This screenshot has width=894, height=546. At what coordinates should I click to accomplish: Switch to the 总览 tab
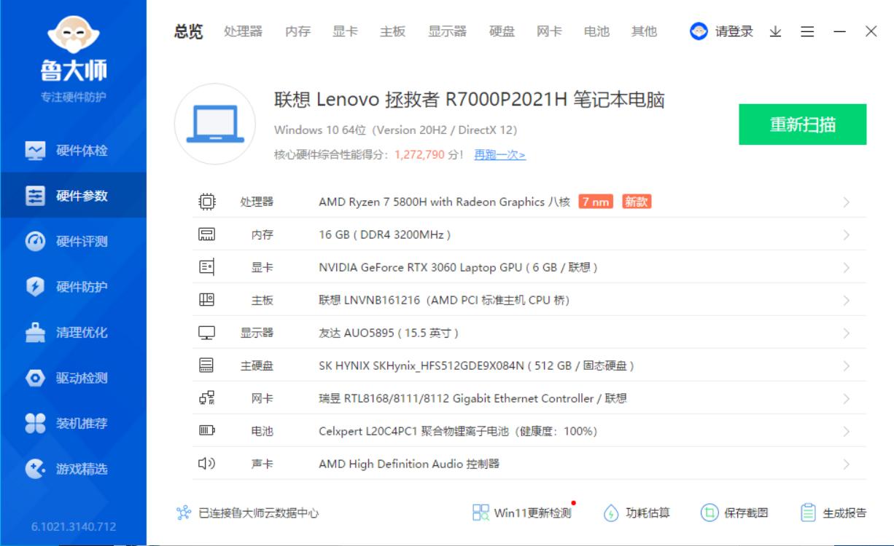tap(188, 31)
